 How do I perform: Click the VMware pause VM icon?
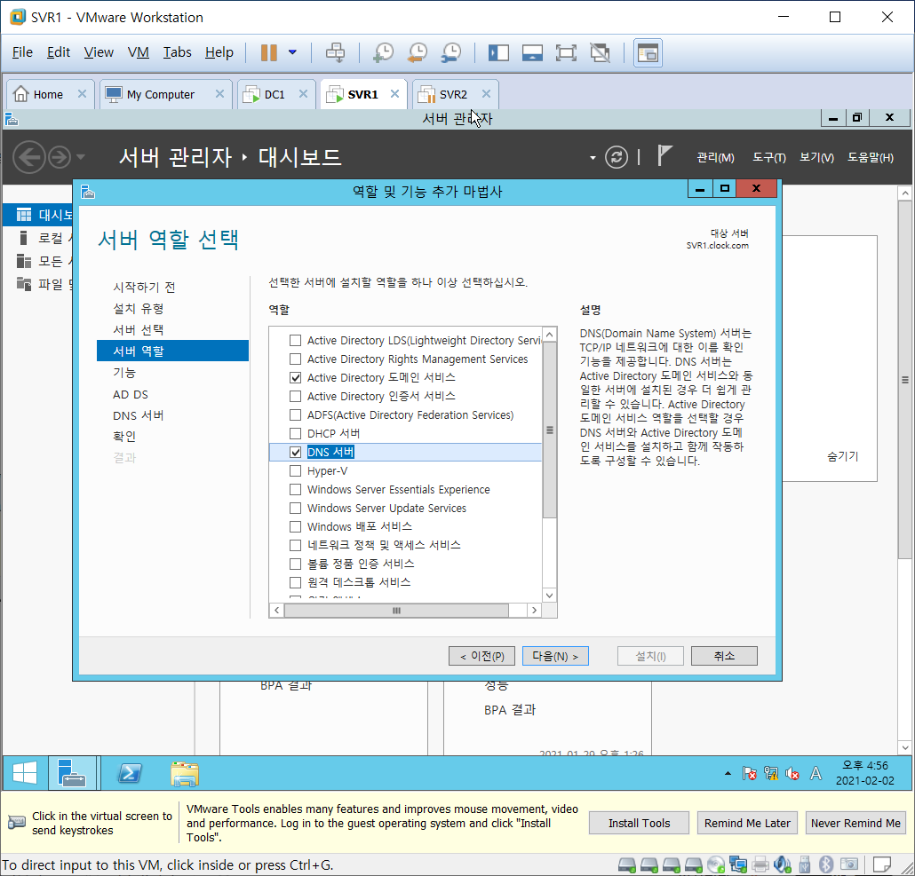268,52
